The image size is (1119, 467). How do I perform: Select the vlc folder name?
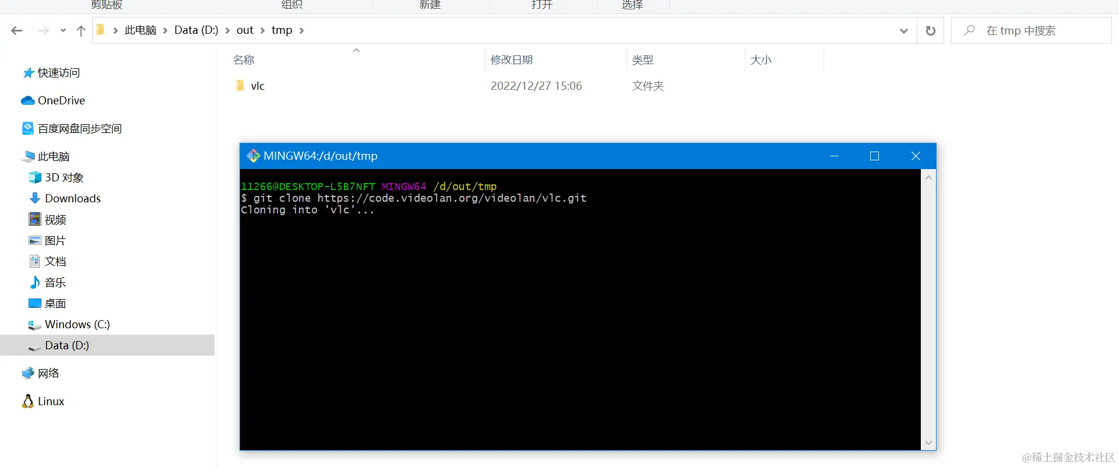(x=258, y=86)
